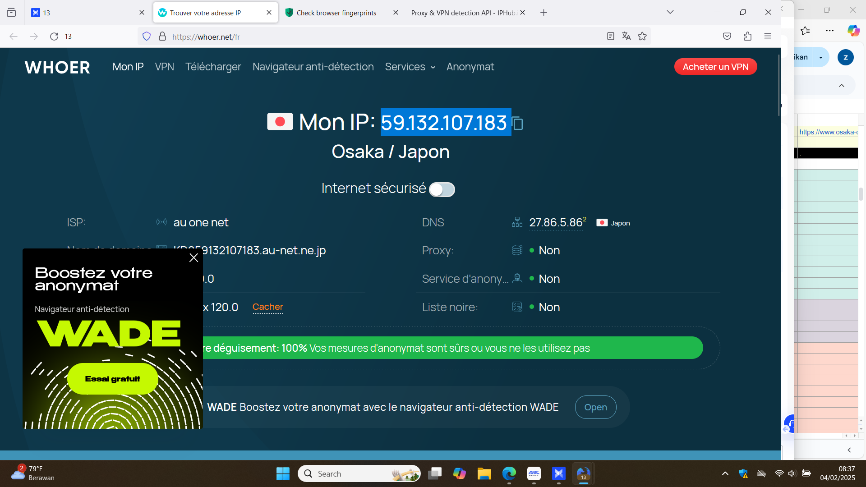The image size is (866, 487).
Task: Close the WADE advertisement popup
Action: point(194,258)
